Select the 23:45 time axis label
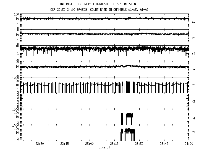 pyautogui.click(x=164, y=144)
